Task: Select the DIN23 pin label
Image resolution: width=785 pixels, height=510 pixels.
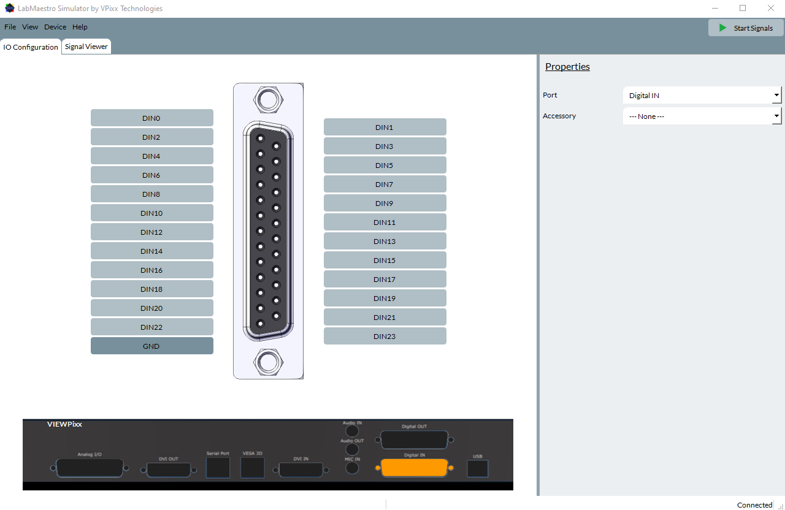Action: click(x=385, y=337)
